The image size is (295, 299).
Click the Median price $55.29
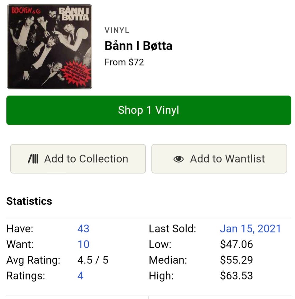click(x=236, y=260)
